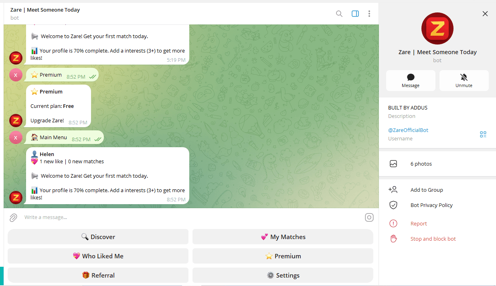The height and width of the screenshot is (286, 496).
Task: Tap the Who Liked Me button
Action: coord(98,256)
